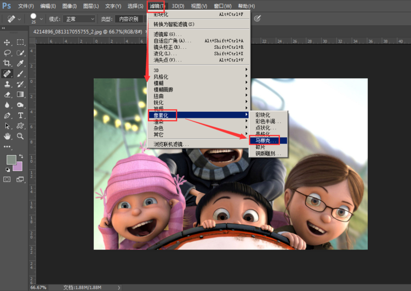This screenshot has width=411, height=291.
Task: Open status bar info arrow
Action: point(119,288)
